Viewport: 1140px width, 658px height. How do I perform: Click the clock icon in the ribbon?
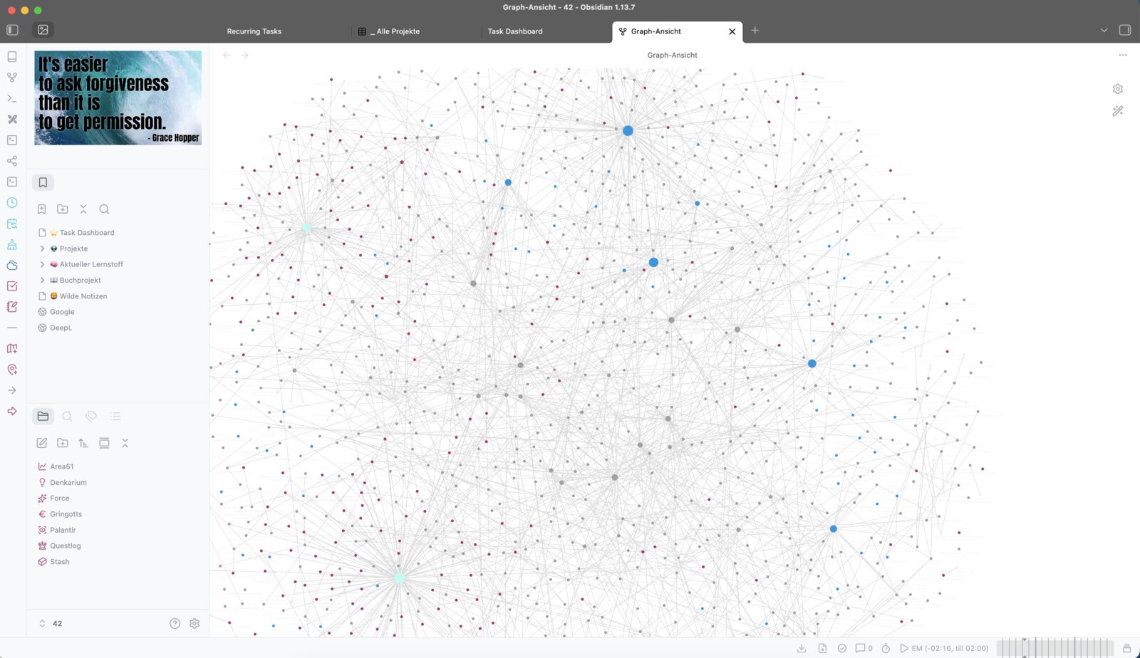point(12,202)
